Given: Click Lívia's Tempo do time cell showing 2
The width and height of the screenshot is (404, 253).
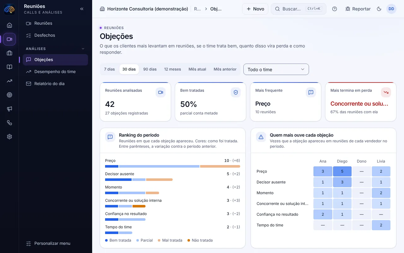Looking at the screenshot, I should 381,225.
